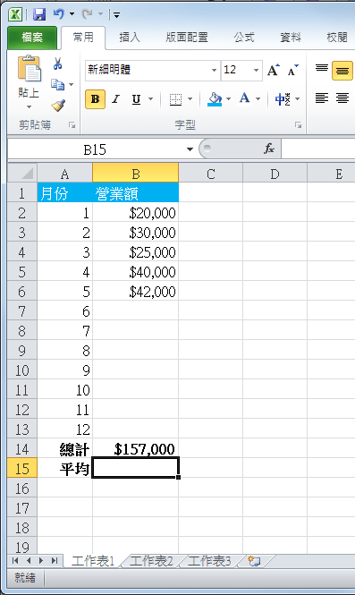Select the 平均 label cell
This screenshot has height=595, width=355.
tap(65, 469)
